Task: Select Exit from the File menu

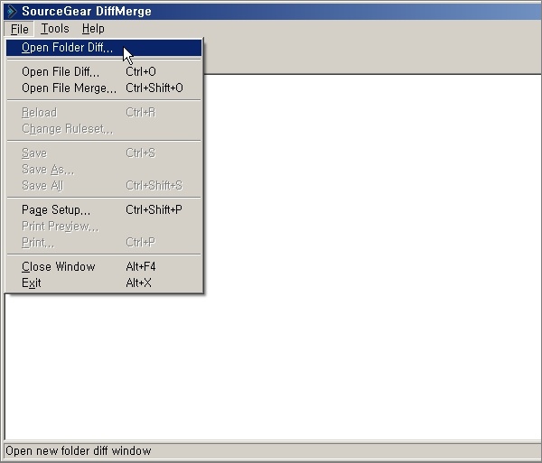Action: tap(104, 283)
